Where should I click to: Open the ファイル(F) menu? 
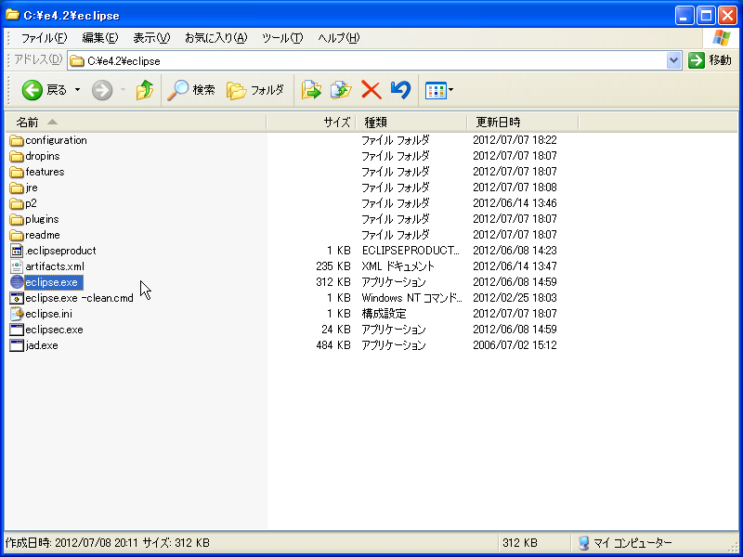tap(44, 38)
